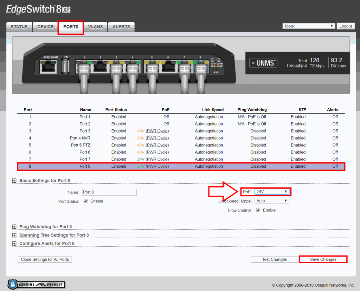Select port 7 jack on device image
360x291 pixels.
pyautogui.click(x=184, y=66)
